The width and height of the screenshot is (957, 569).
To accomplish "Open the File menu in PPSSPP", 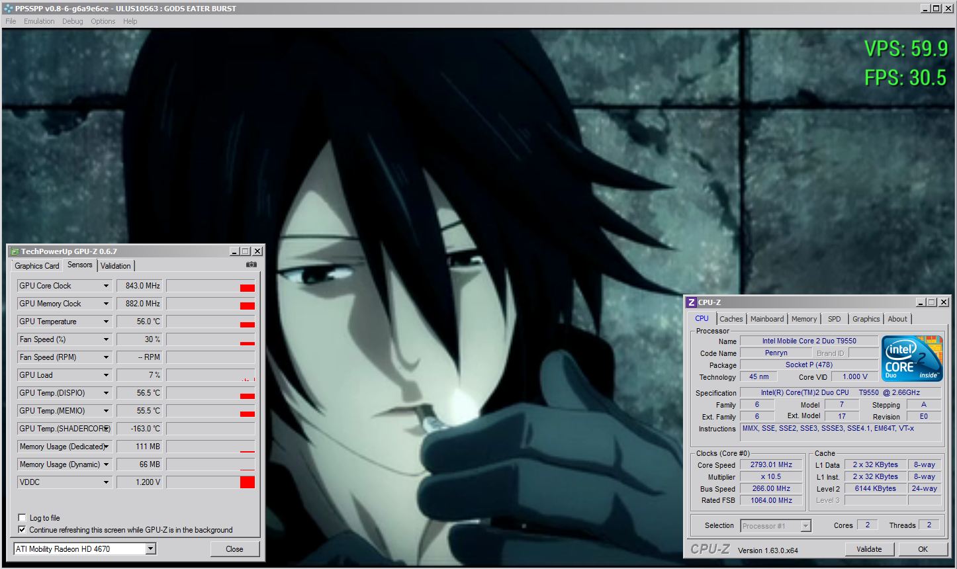I will [11, 21].
